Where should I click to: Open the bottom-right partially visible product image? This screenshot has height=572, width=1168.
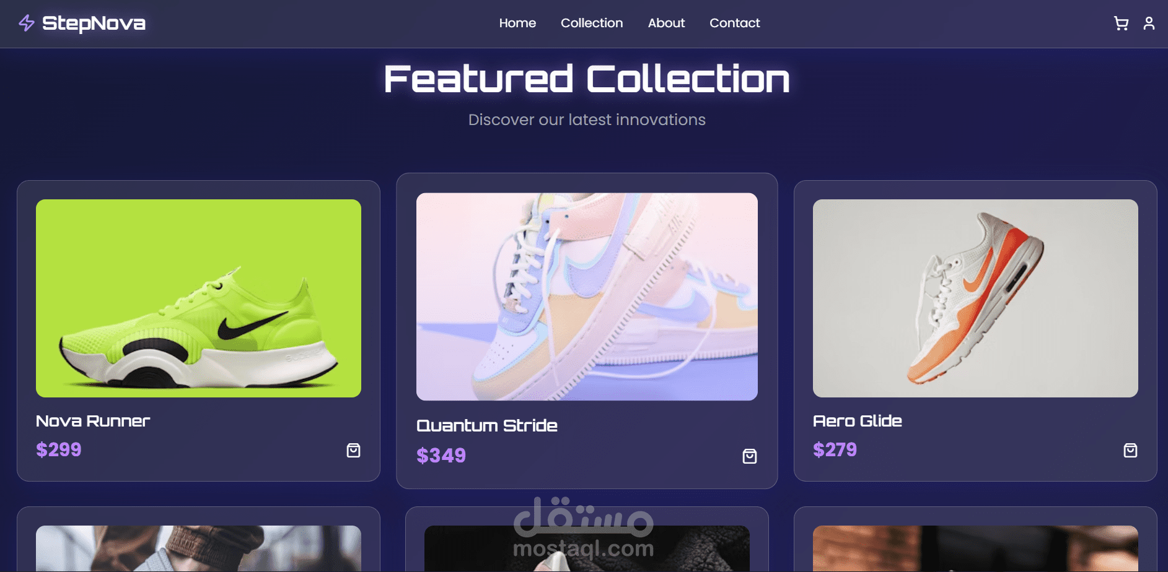975,548
